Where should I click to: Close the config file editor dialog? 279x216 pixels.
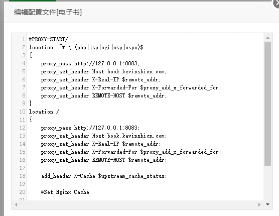[276, 4]
